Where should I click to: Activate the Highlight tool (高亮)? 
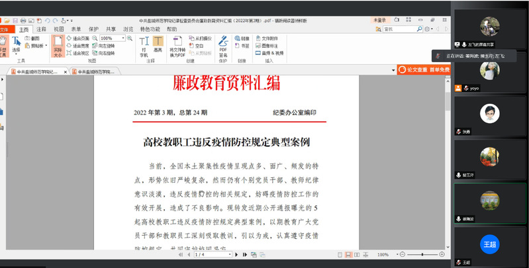(158, 44)
